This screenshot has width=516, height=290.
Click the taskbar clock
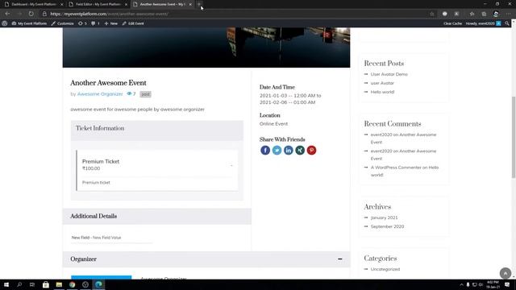click(493, 284)
